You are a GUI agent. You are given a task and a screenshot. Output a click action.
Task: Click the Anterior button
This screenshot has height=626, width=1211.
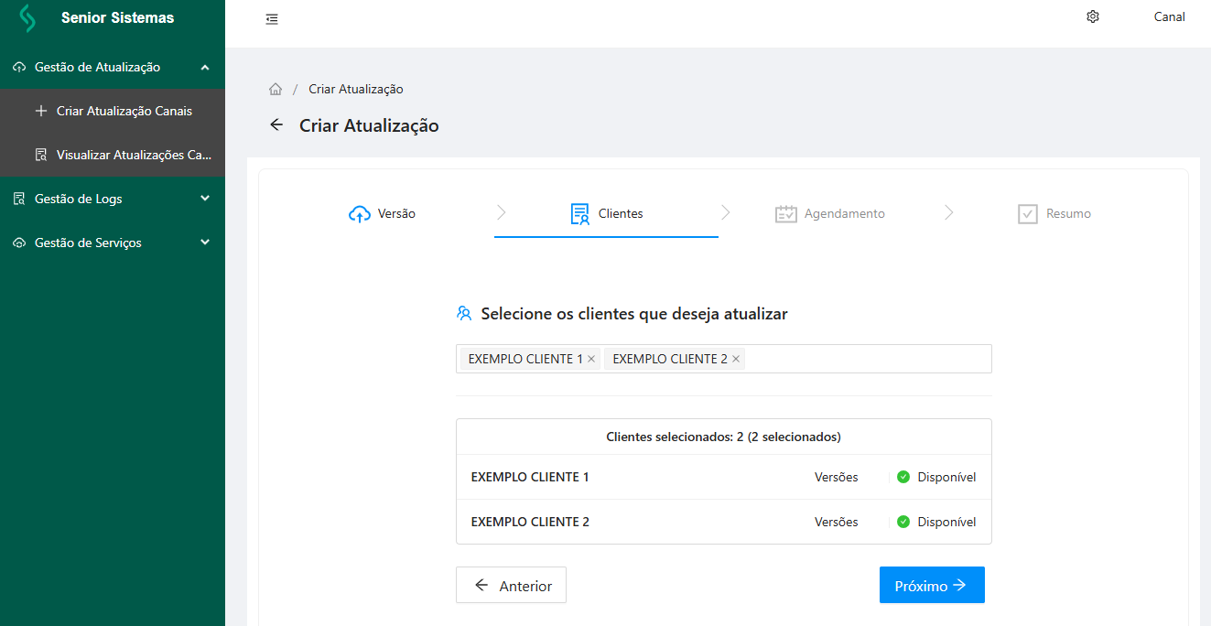coord(511,586)
